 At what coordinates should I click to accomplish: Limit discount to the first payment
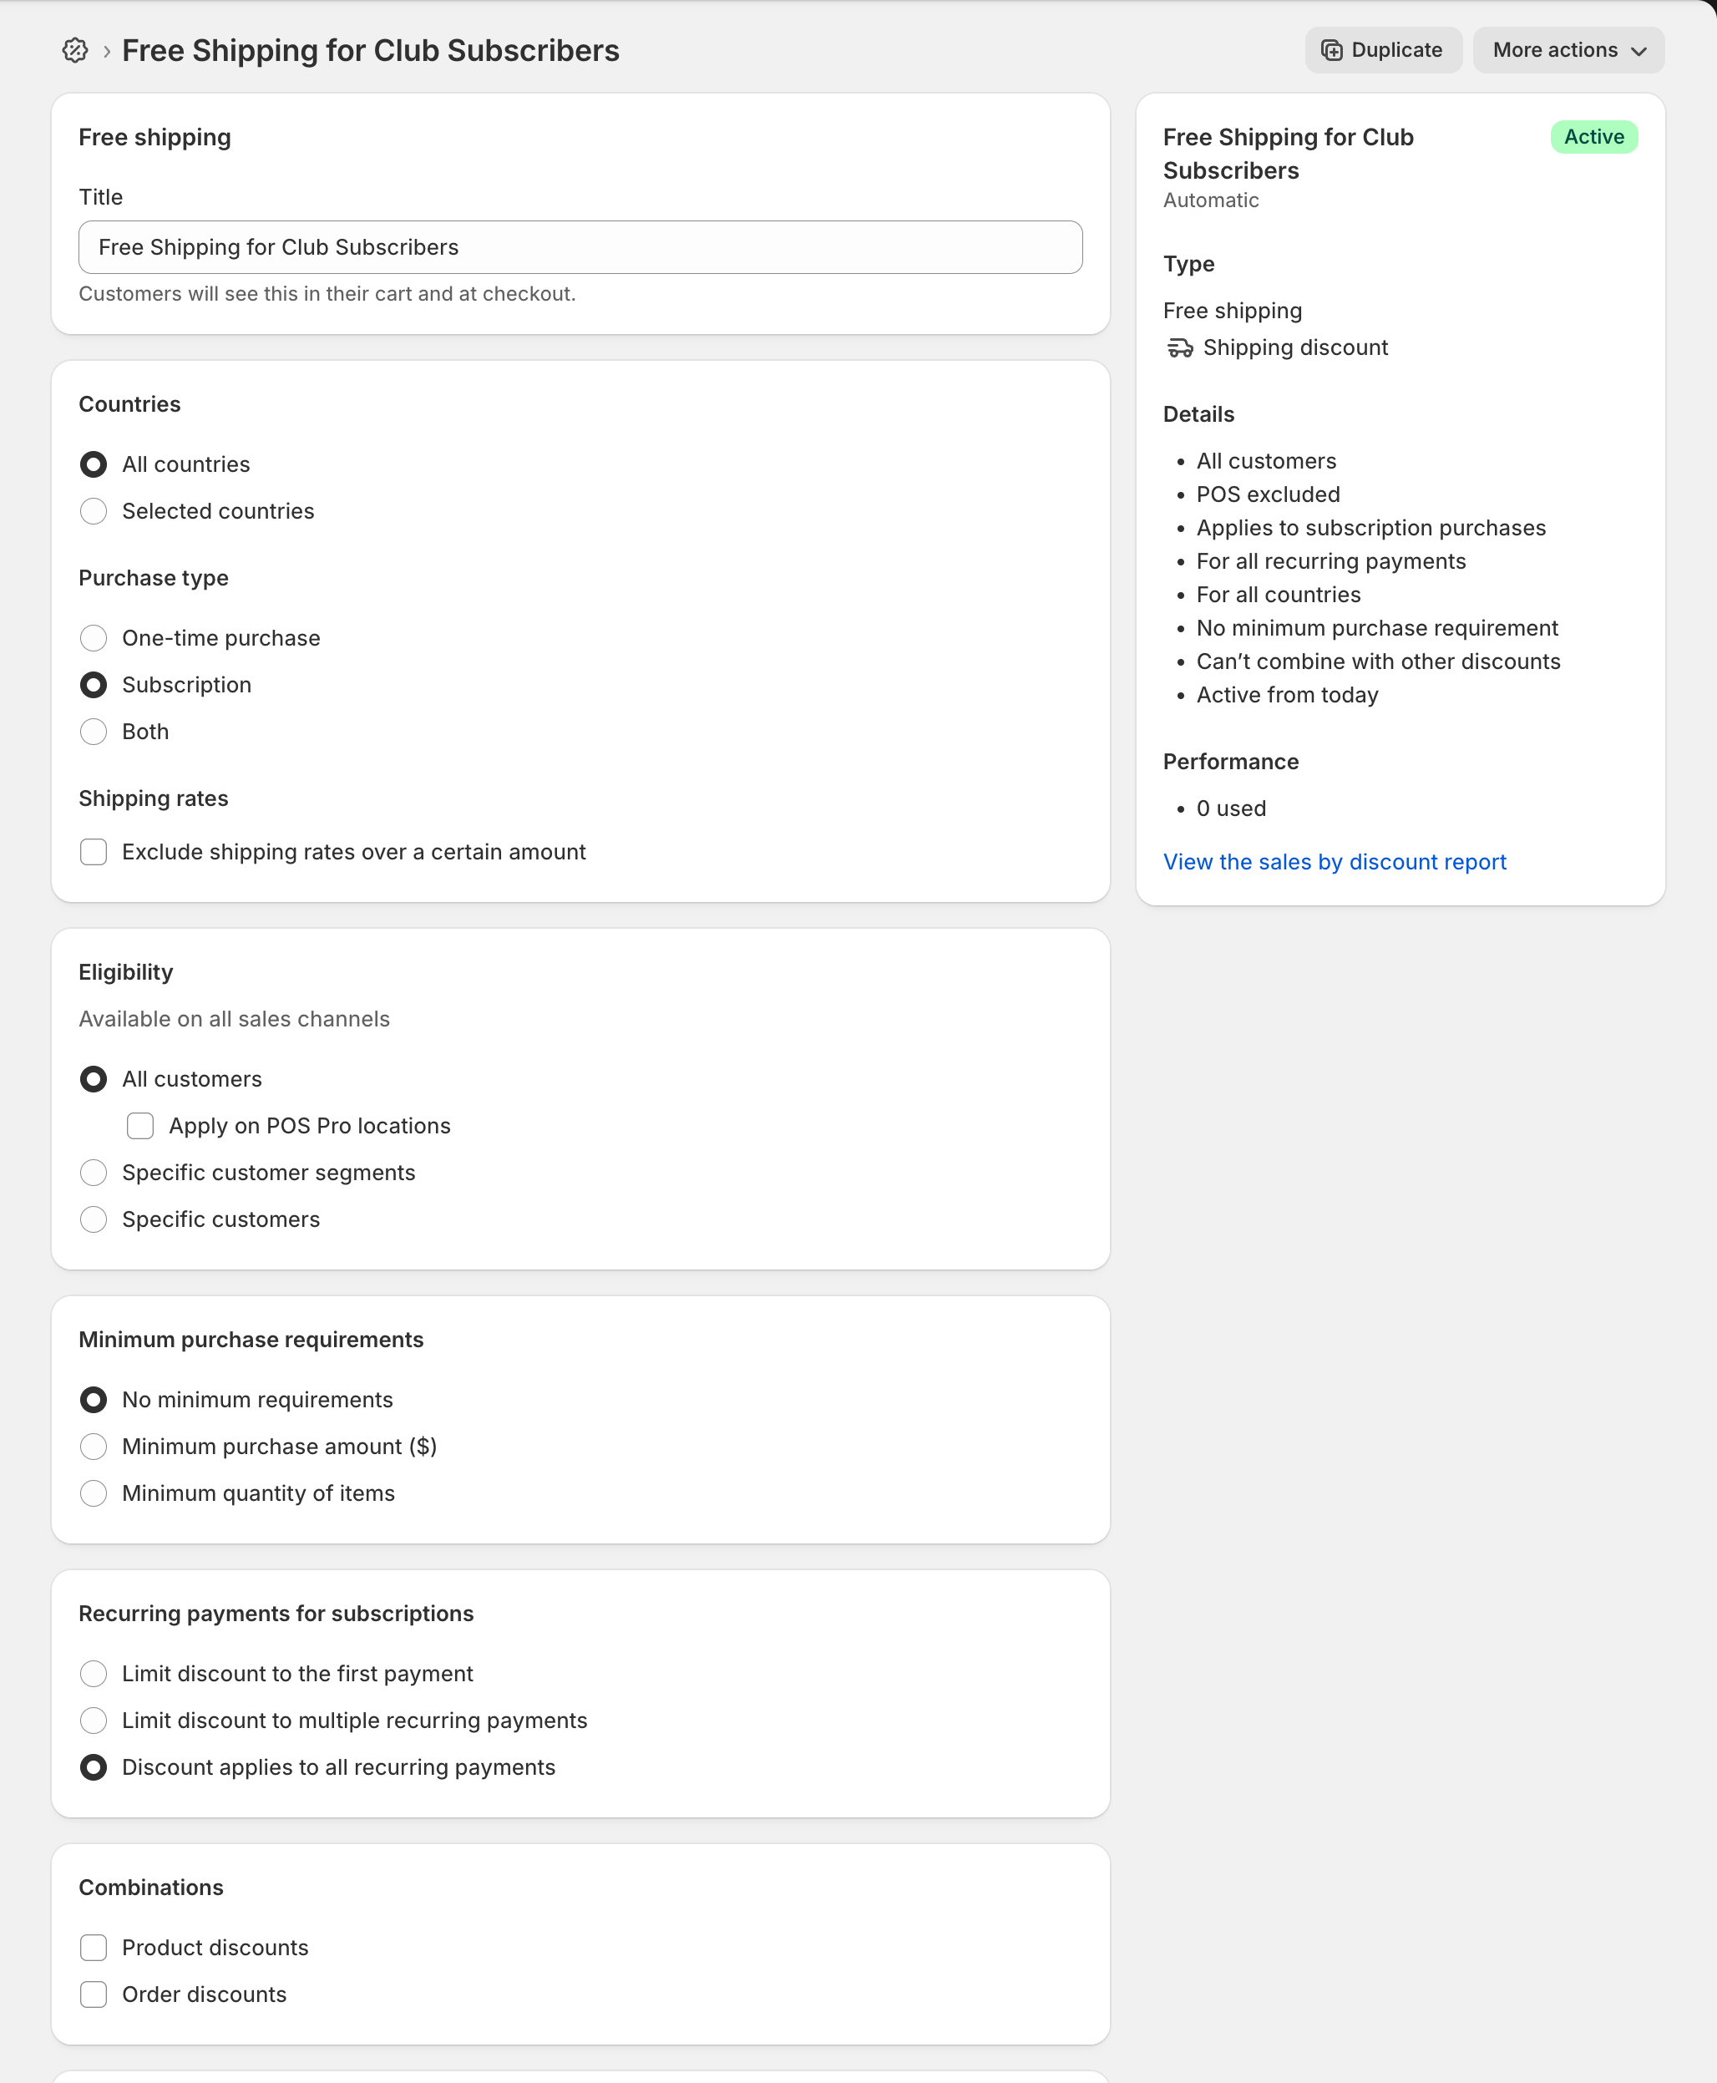[94, 1674]
